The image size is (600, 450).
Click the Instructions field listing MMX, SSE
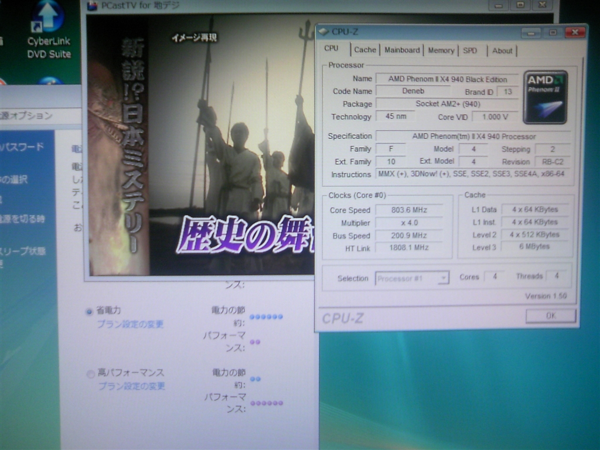click(x=473, y=173)
